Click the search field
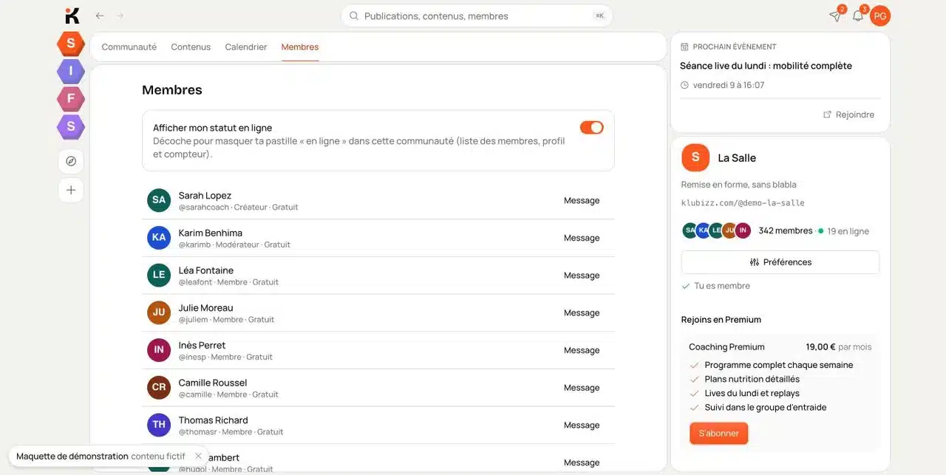The height and width of the screenshot is (475, 946). point(477,16)
